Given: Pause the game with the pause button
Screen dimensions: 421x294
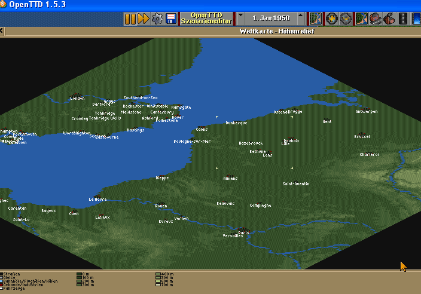Looking at the screenshot, I should (130, 19).
